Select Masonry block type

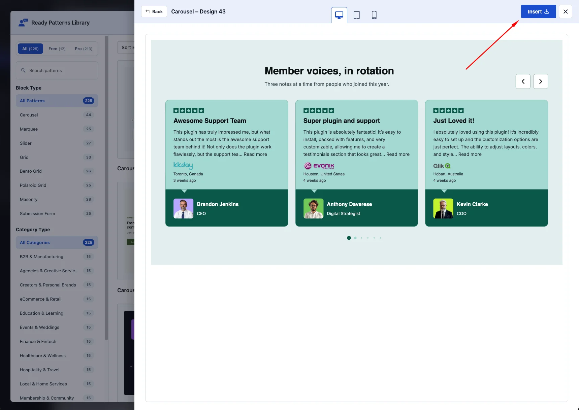(x=57, y=199)
